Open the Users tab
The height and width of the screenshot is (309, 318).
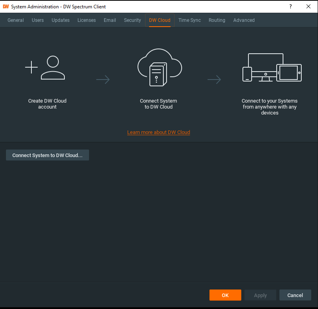click(x=38, y=20)
